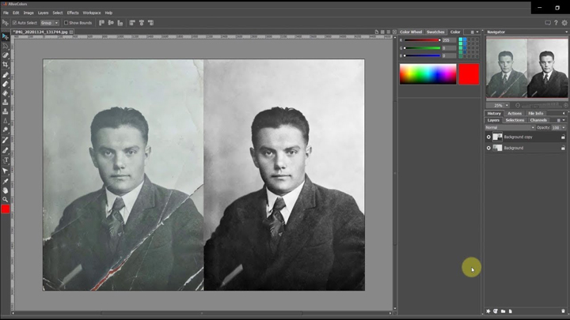
Task: Select the Hand tool
Action: [6, 190]
